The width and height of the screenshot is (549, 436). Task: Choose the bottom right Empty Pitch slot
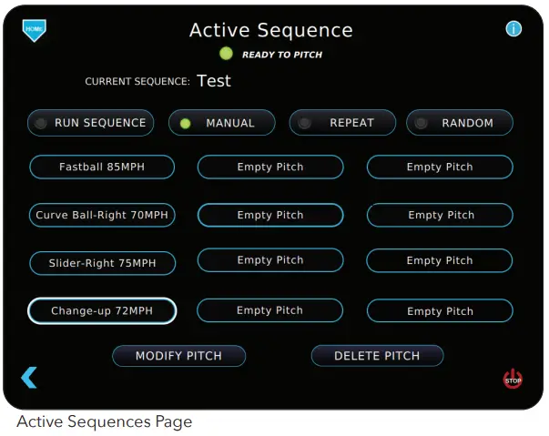coord(440,311)
